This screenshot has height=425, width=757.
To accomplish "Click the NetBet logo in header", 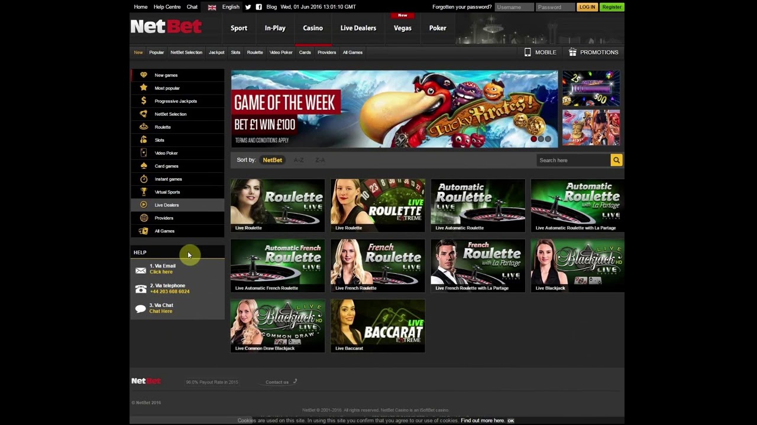I will tap(166, 27).
